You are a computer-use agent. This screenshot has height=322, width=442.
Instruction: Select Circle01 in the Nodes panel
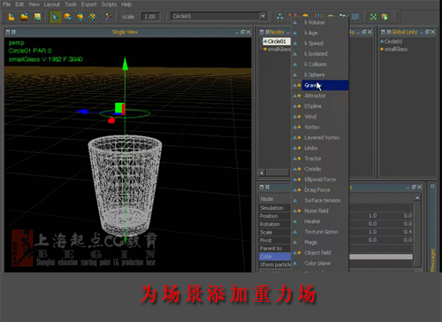point(277,42)
